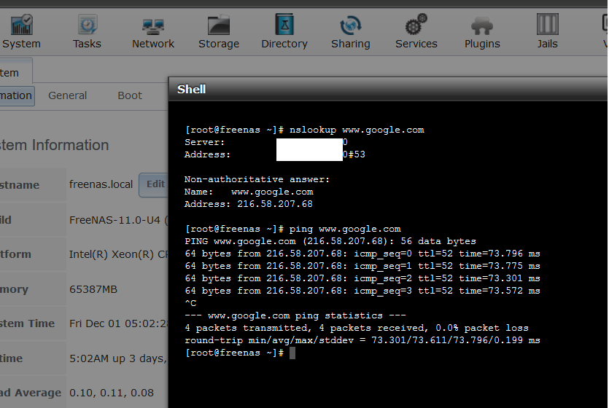
Task: Click the Address: 216.58.207.68 line
Action: [x=248, y=204]
